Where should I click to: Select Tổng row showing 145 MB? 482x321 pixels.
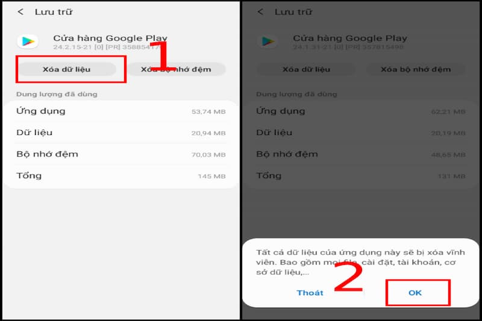121,176
